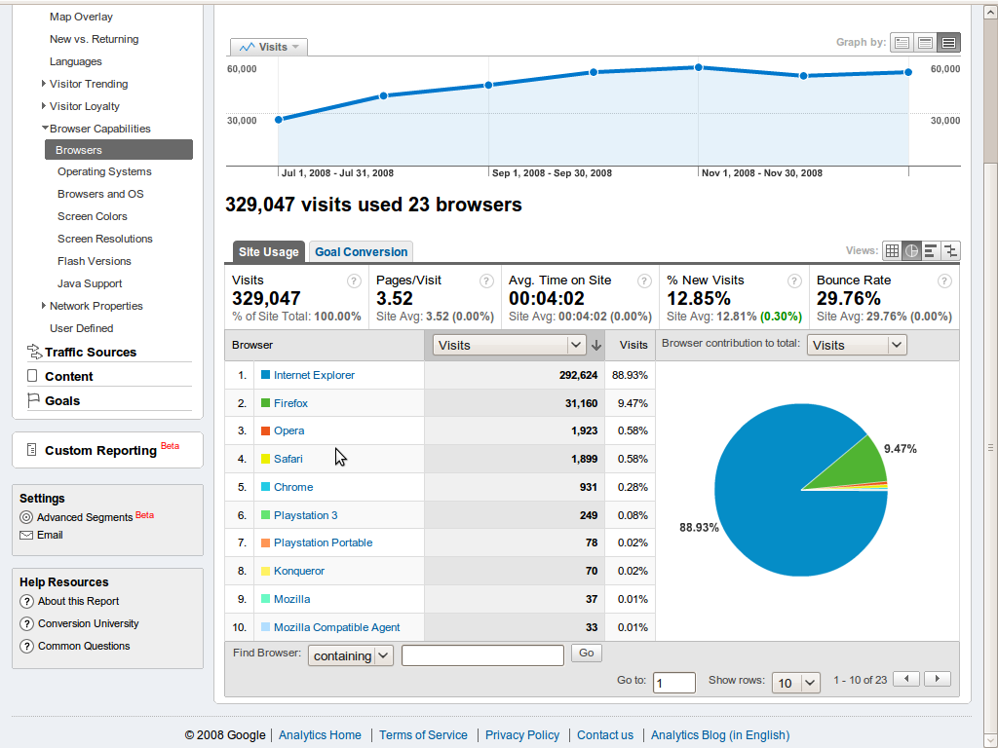This screenshot has width=998, height=748.
Task: Open Java Support report
Action: (x=90, y=283)
